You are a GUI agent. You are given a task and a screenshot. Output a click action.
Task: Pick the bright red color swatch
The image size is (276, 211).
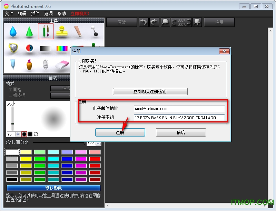click(x=95, y=159)
